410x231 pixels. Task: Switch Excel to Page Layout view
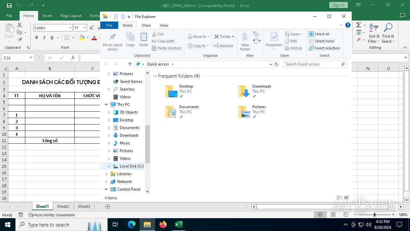pyautogui.click(x=333, y=215)
